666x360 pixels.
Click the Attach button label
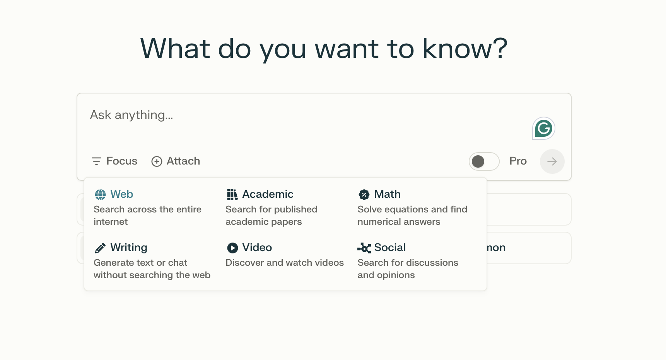(x=183, y=161)
